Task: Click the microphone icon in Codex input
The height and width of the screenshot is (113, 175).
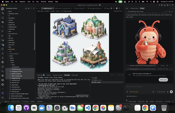Action: click(168, 92)
